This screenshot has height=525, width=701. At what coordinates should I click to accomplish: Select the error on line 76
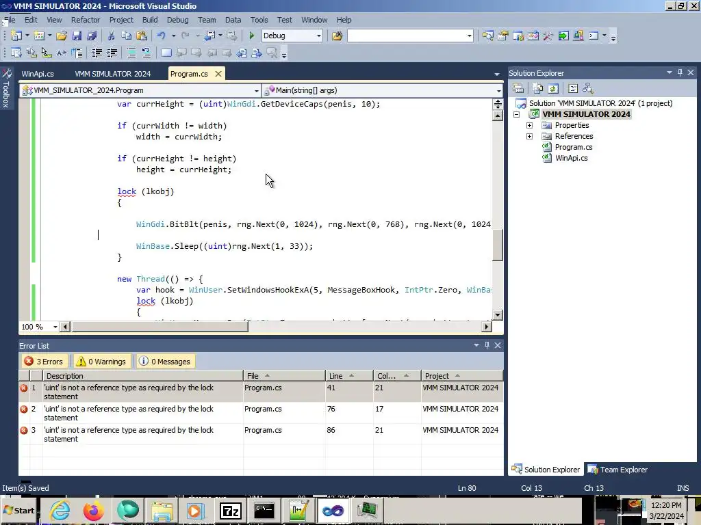(x=261, y=413)
